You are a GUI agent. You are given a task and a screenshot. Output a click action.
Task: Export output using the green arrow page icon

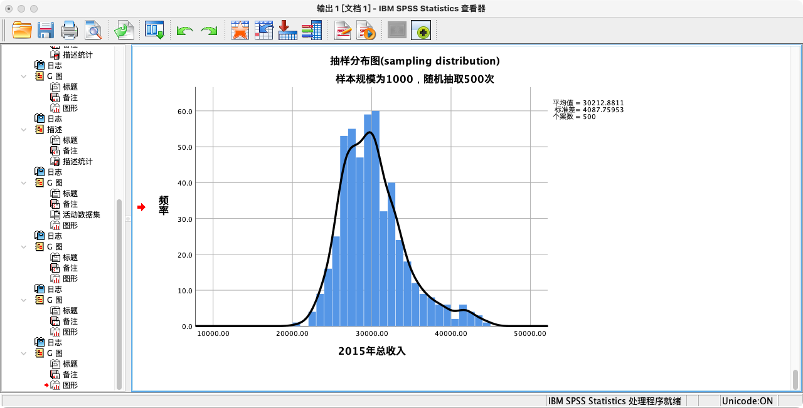click(124, 30)
